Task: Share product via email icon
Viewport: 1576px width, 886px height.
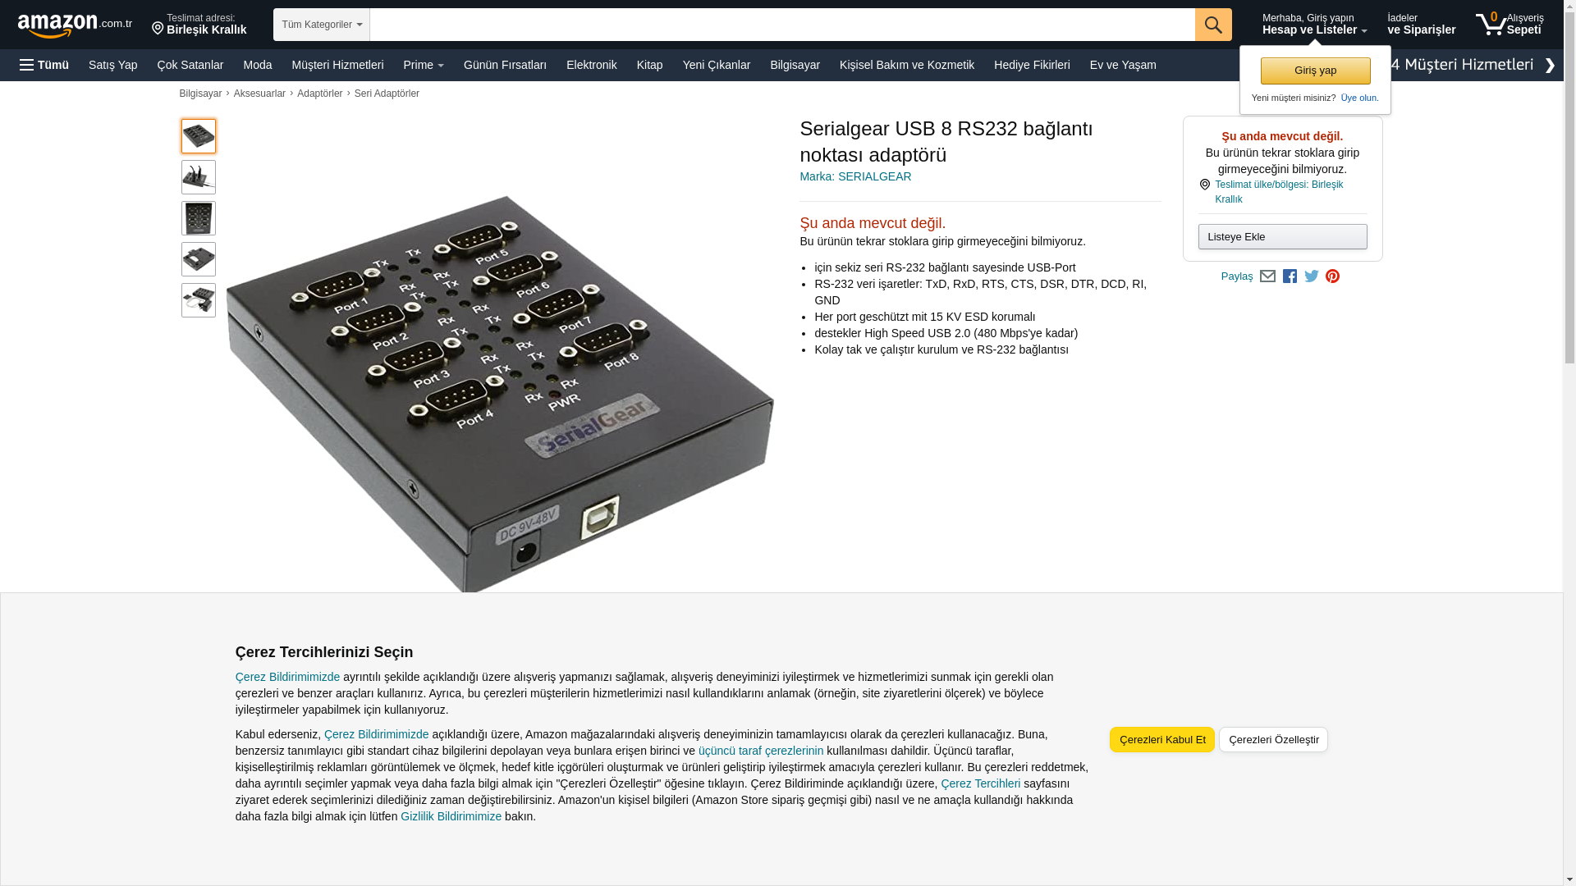Action: click(1267, 276)
